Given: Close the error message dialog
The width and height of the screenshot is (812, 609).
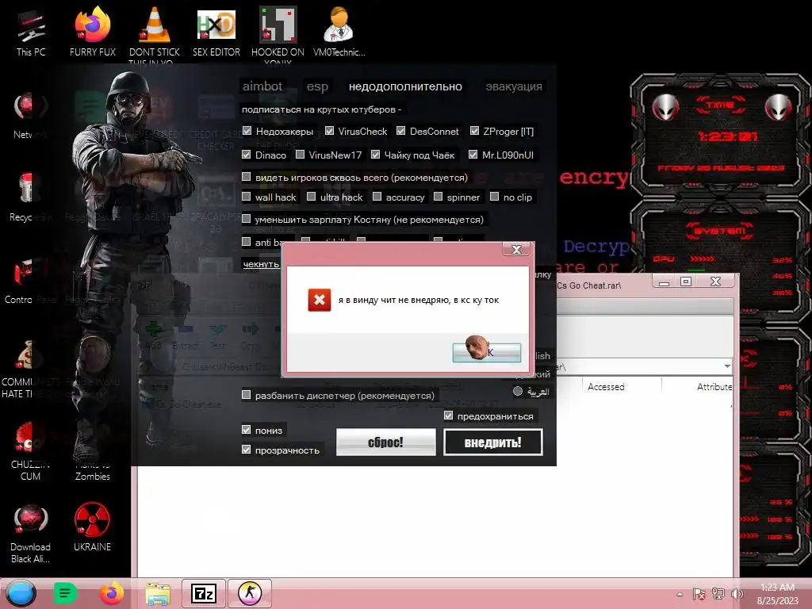Looking at the screenshot, I should (x=516, y=250).
